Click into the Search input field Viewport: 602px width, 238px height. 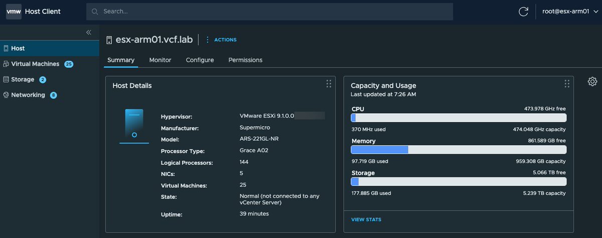pos(270,12)
